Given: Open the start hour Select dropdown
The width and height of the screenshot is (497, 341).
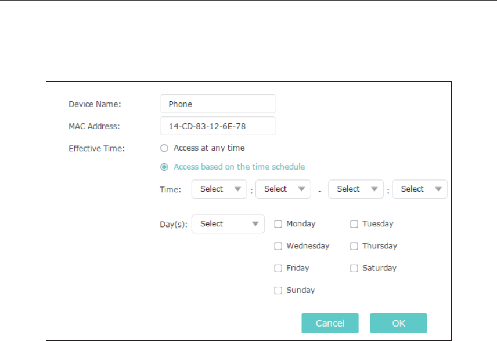Looking at the screenshot, I should pos(219,189).
